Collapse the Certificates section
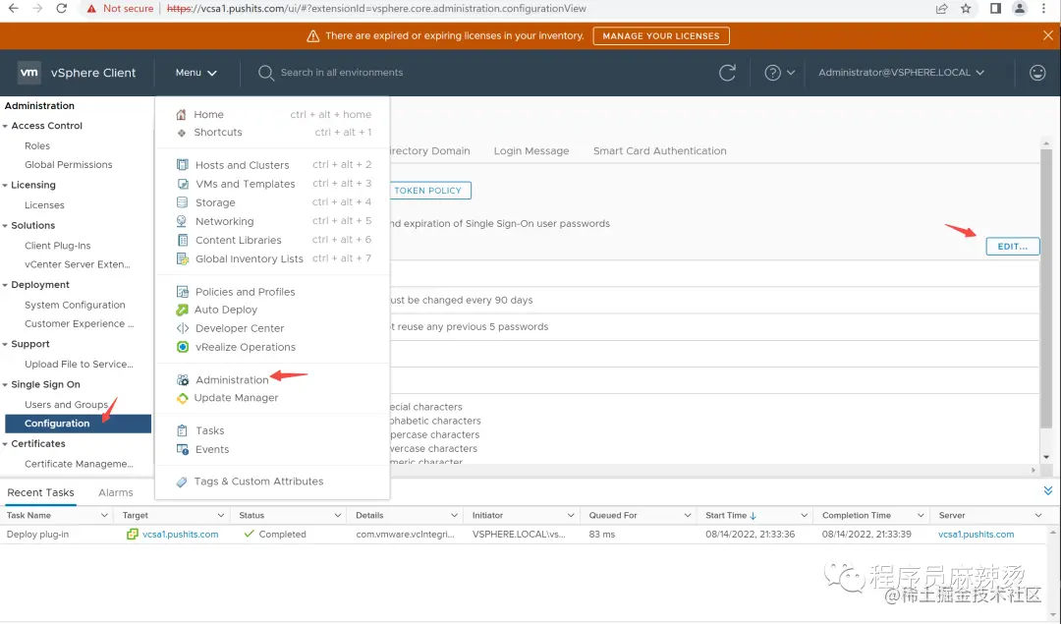The image size is (1061, 624). tap(6, 444)
